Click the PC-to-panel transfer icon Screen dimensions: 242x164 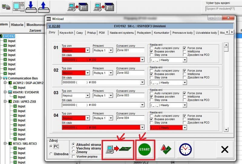pos(118,149)
